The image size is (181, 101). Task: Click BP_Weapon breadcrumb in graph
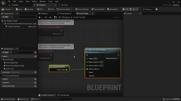point(64,17)
